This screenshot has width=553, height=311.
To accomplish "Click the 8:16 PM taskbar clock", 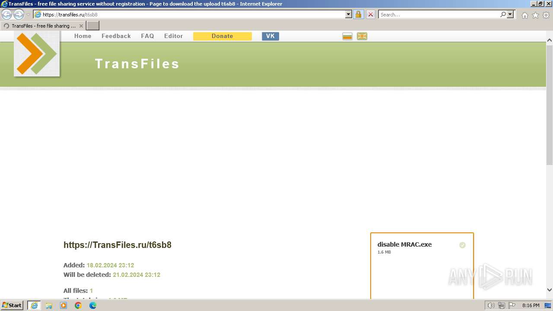I will click(531, 305).
